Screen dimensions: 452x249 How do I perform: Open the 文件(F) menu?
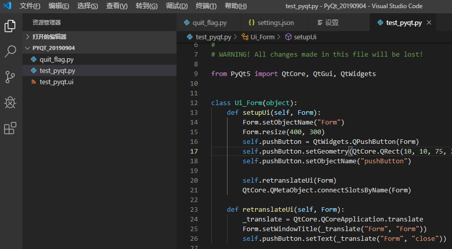click(x=30, y=6)
